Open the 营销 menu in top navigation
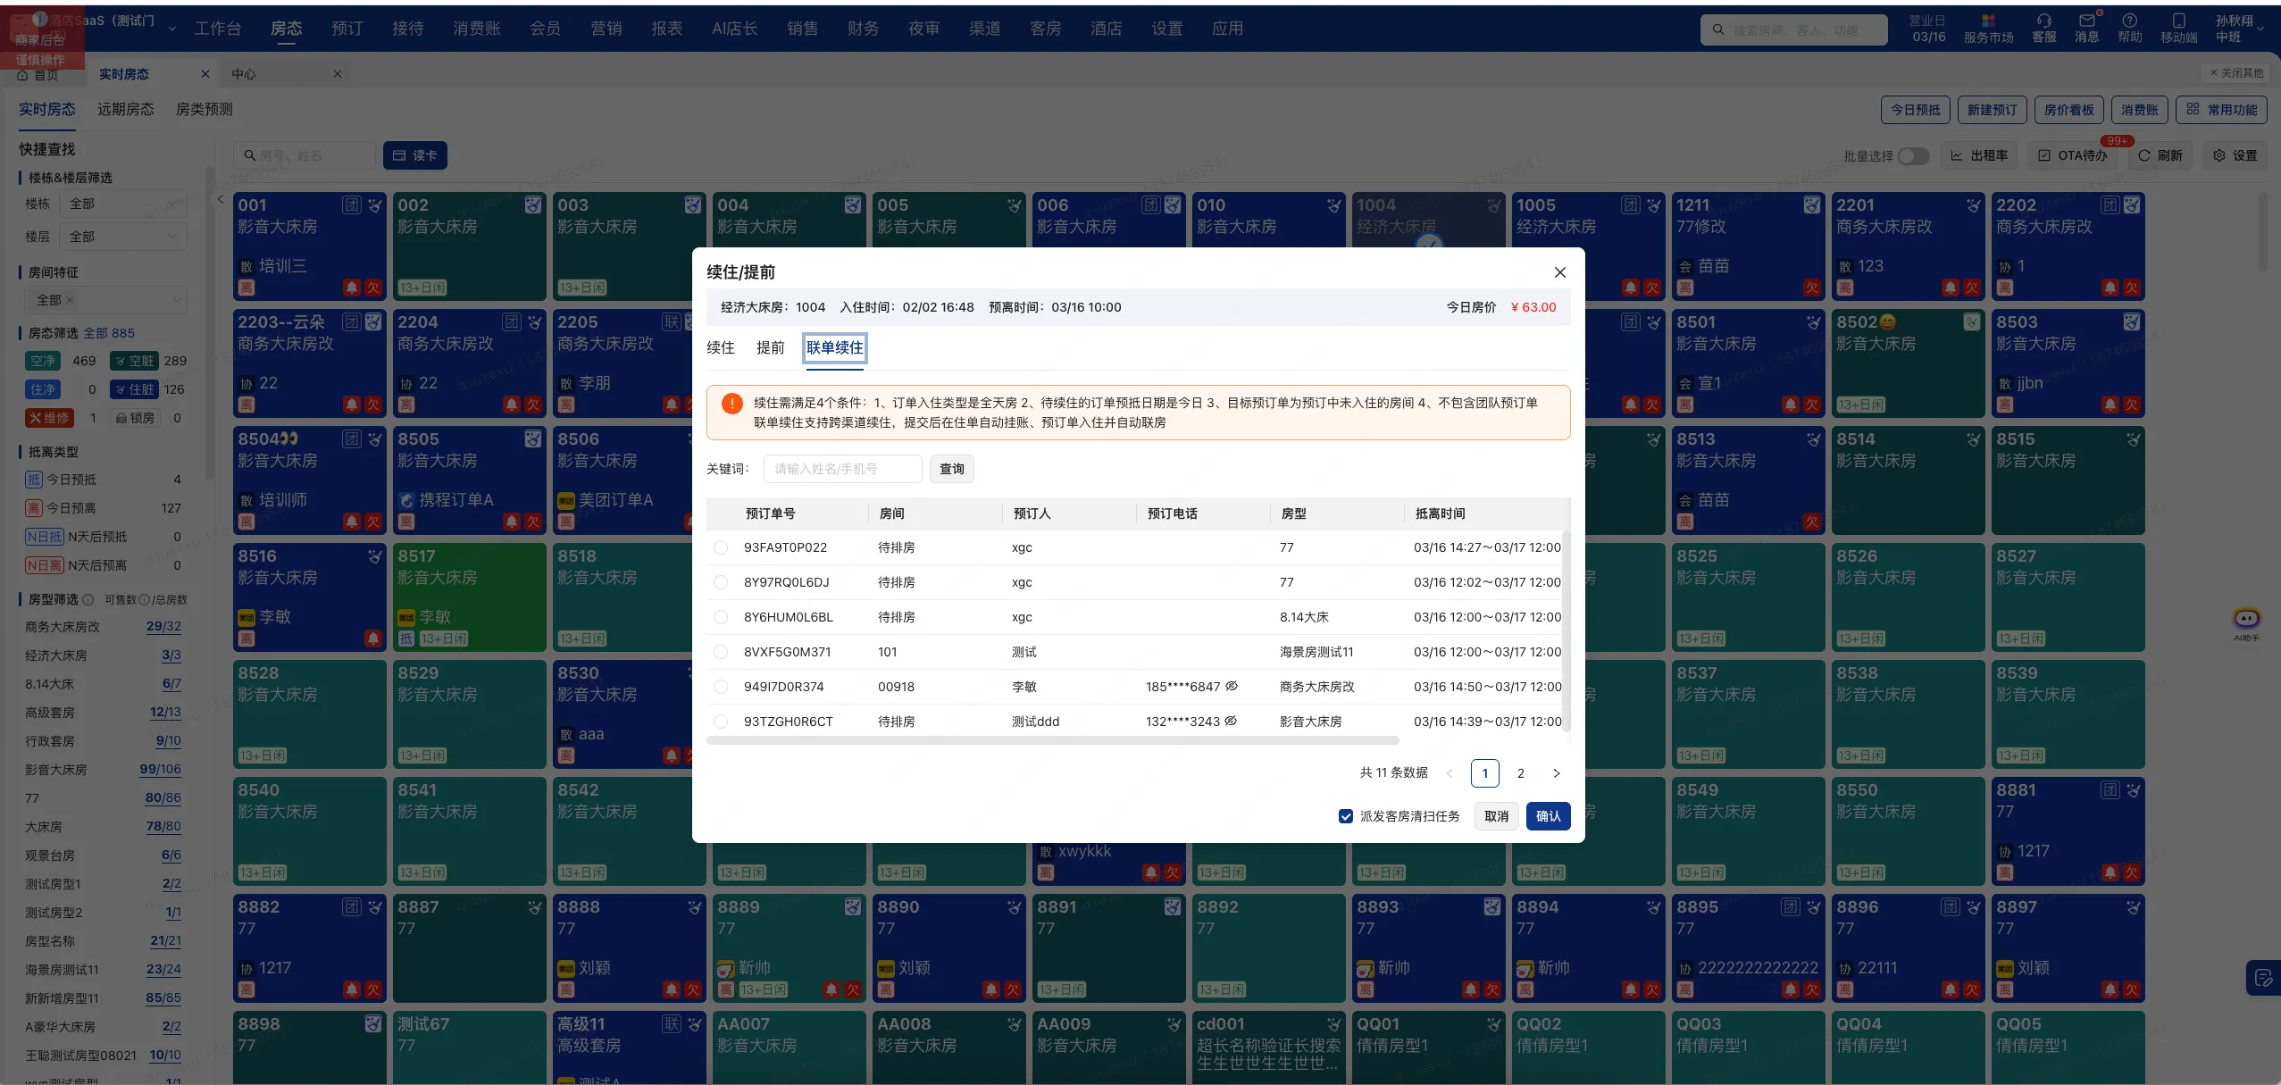Viewport: 2281px width, 1085px height. coord(606,28)
